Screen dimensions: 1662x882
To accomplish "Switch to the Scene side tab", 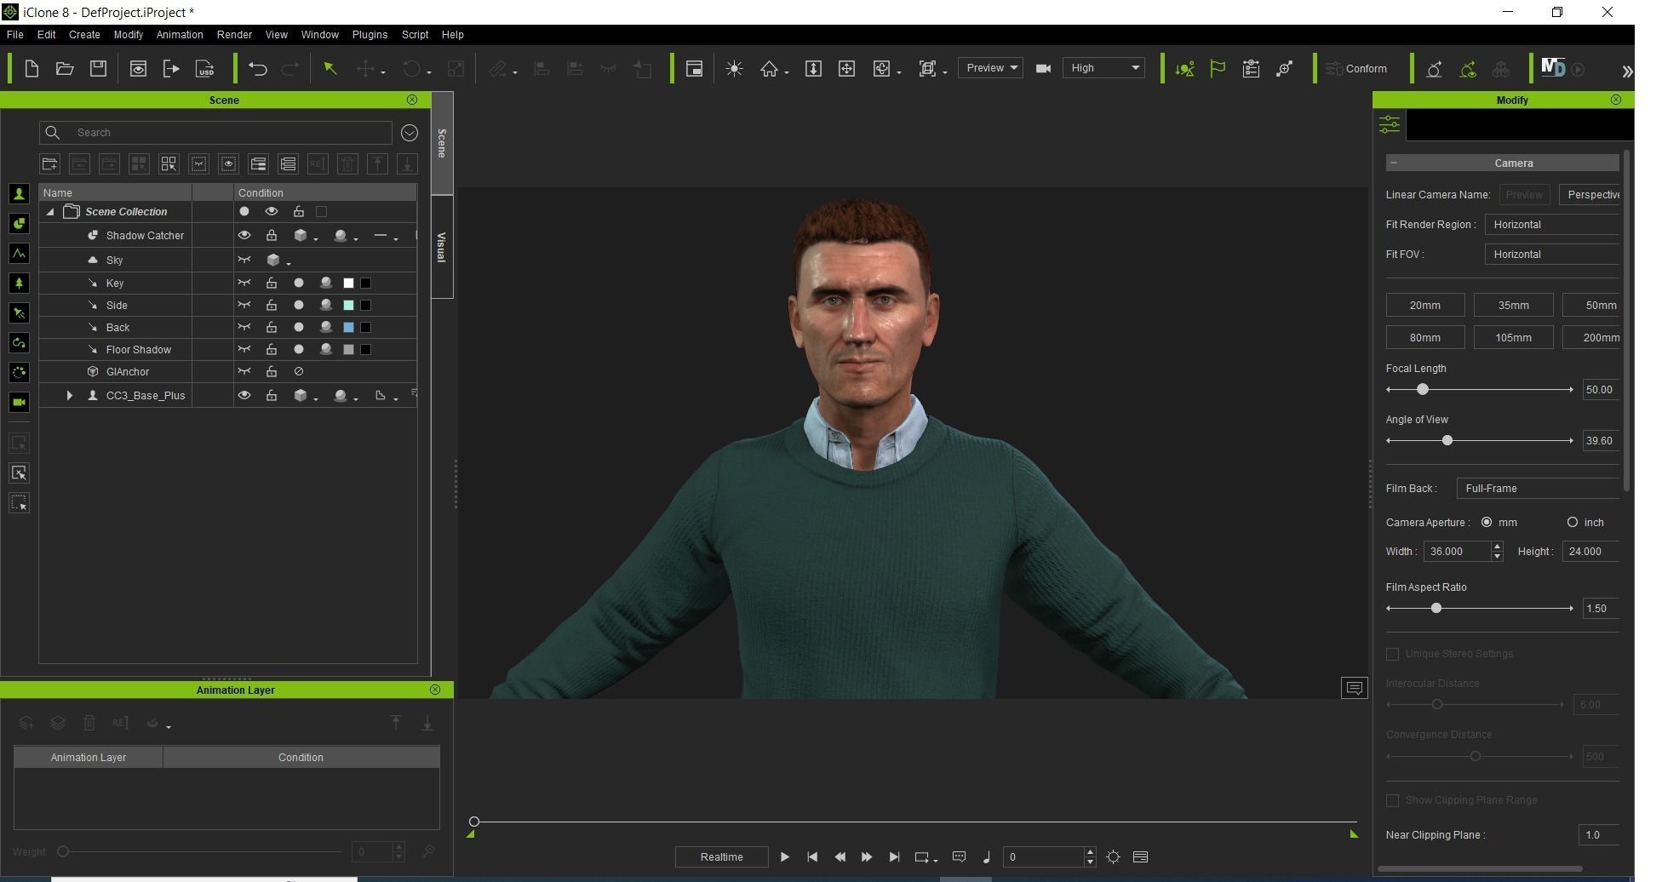I will point(441,143).
